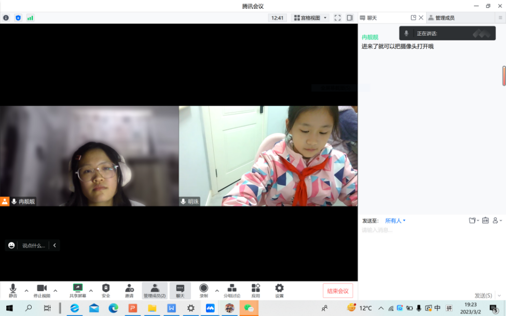Click the red 结束会议 button
The width and height of the screenshot is (506, 316).
pyautogui.click(x=338, y=291)
